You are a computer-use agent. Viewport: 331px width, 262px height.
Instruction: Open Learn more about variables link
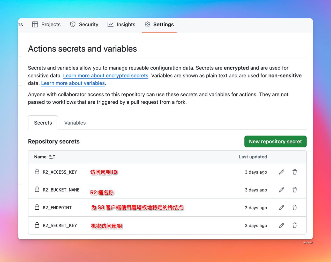(x=73, y=83)
